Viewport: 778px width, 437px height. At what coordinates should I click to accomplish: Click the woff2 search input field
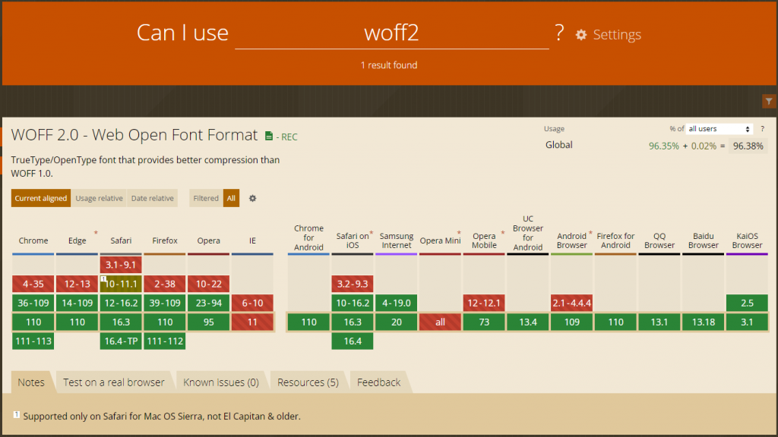click(392, 33)
